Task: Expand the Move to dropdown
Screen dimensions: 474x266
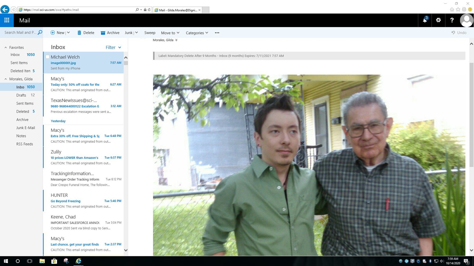Action: [x=170, y=33]
